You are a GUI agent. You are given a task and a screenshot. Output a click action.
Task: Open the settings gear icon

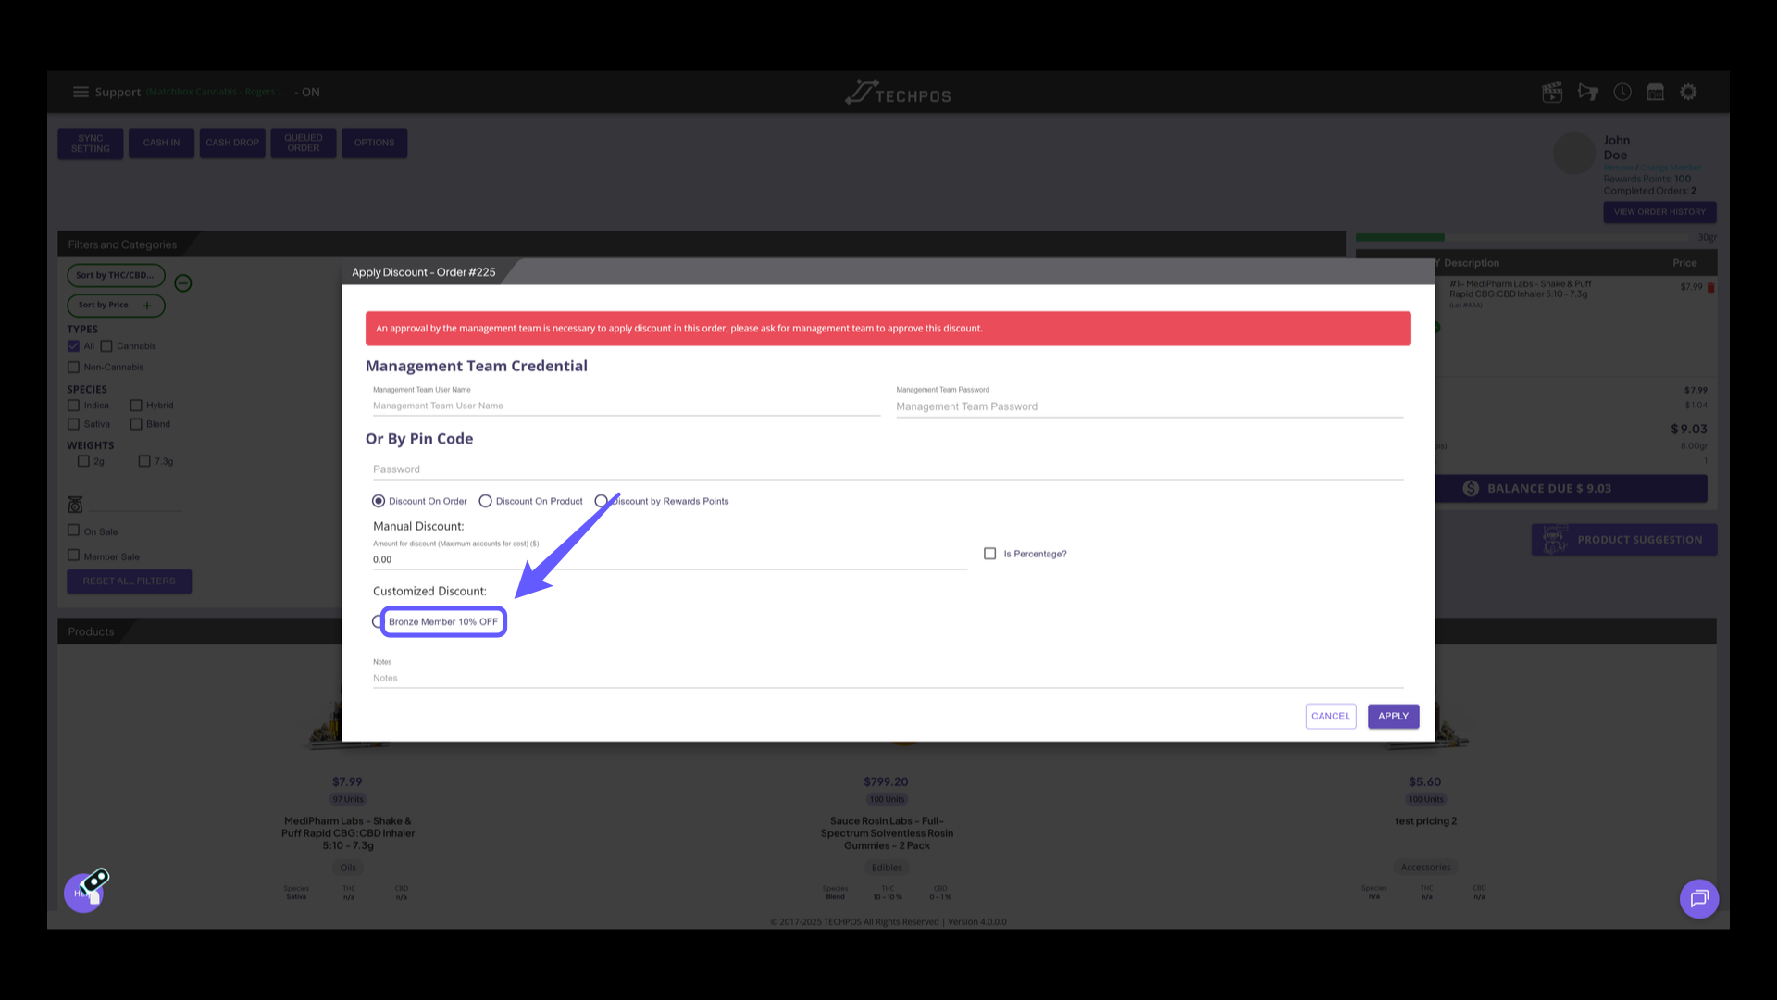point(1688,92)
